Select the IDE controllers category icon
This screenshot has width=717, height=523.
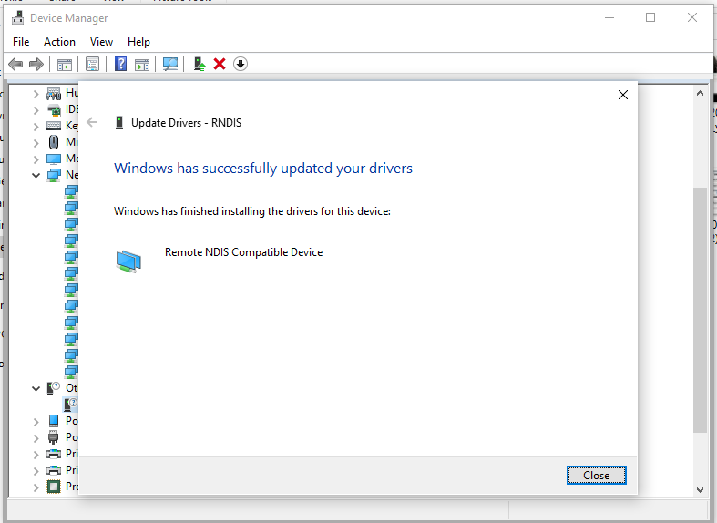54,110
